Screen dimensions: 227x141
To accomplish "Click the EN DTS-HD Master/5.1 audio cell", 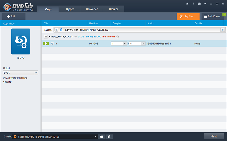I will [x=159, y=43].
